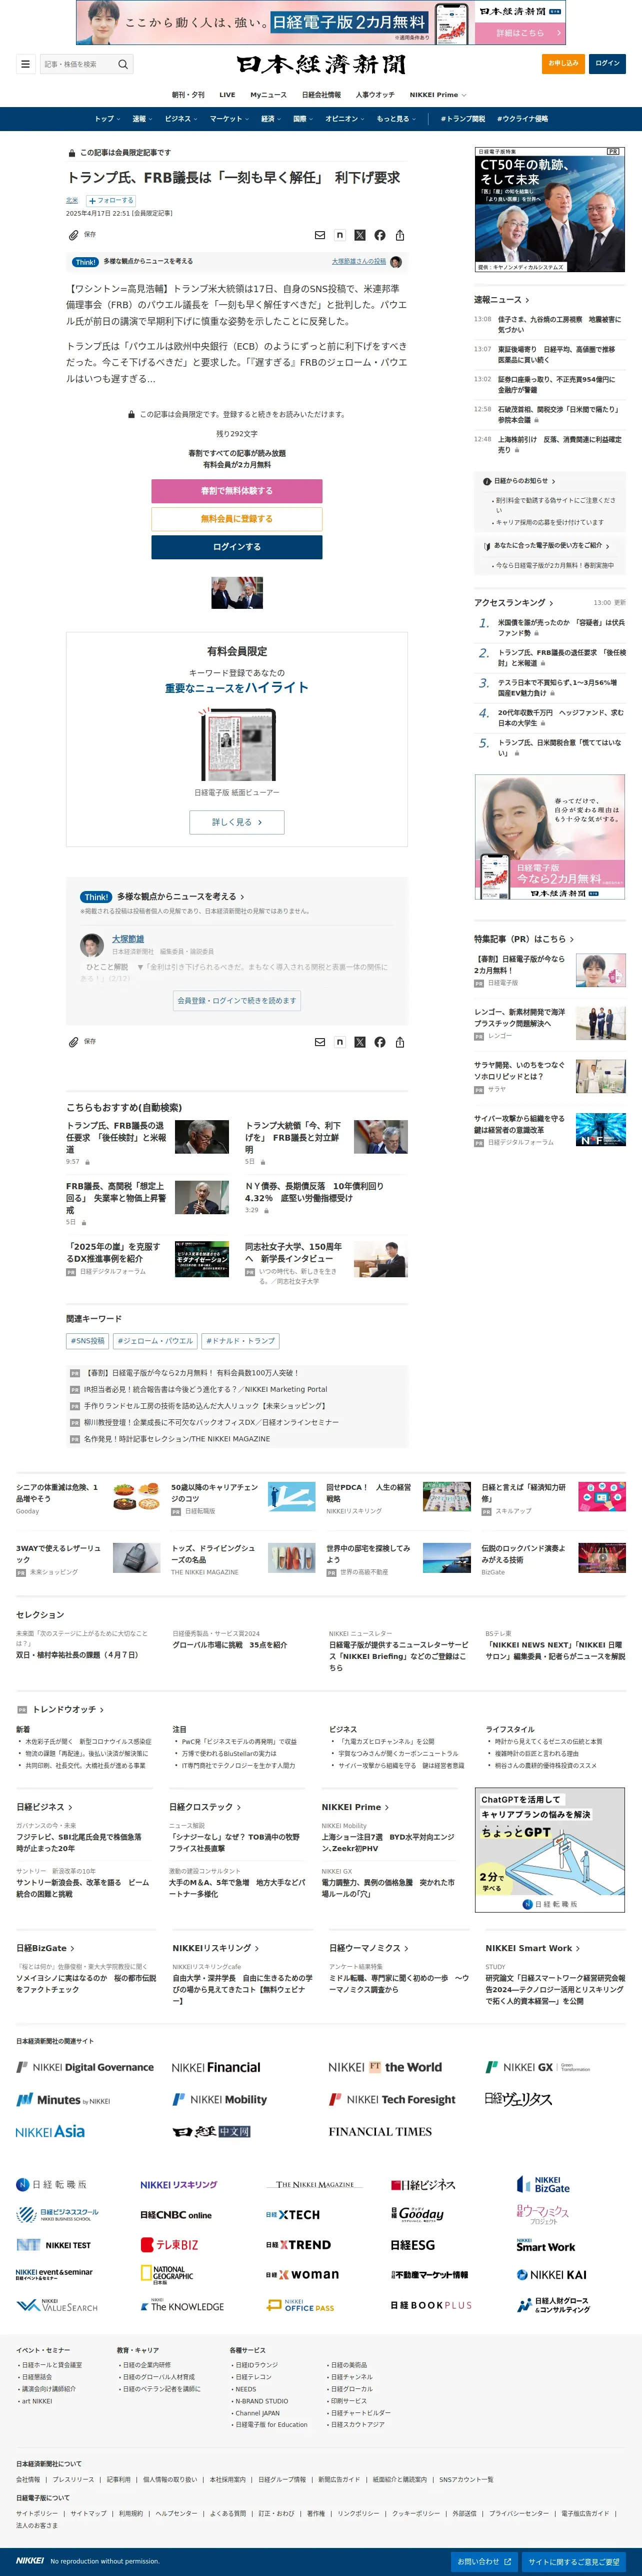
Task: Click the X icon below the Think! section
Action: tap(360, 1042)
